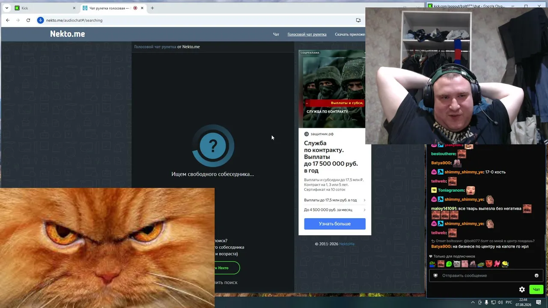Open the 'Чат' menu item
This screenshot has height=308, width=548.
276,34
